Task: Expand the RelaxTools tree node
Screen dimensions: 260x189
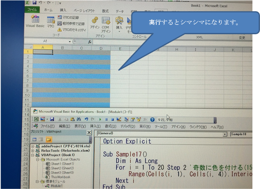Action: pos(32,151)
